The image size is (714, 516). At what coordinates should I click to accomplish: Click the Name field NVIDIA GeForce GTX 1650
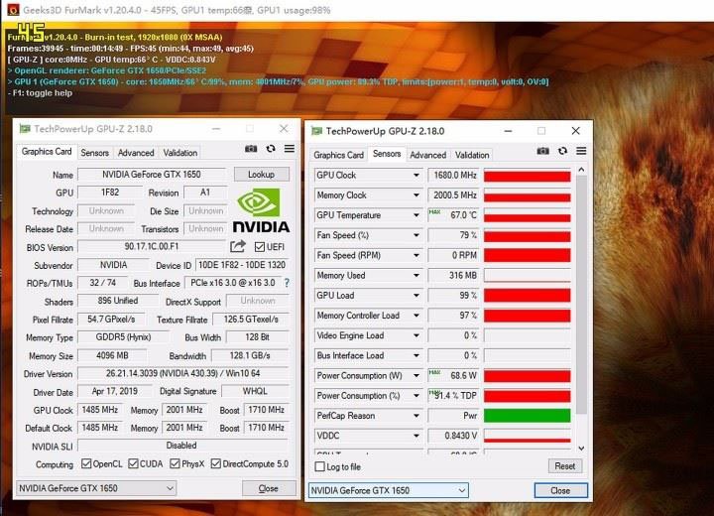pos(152,174)
